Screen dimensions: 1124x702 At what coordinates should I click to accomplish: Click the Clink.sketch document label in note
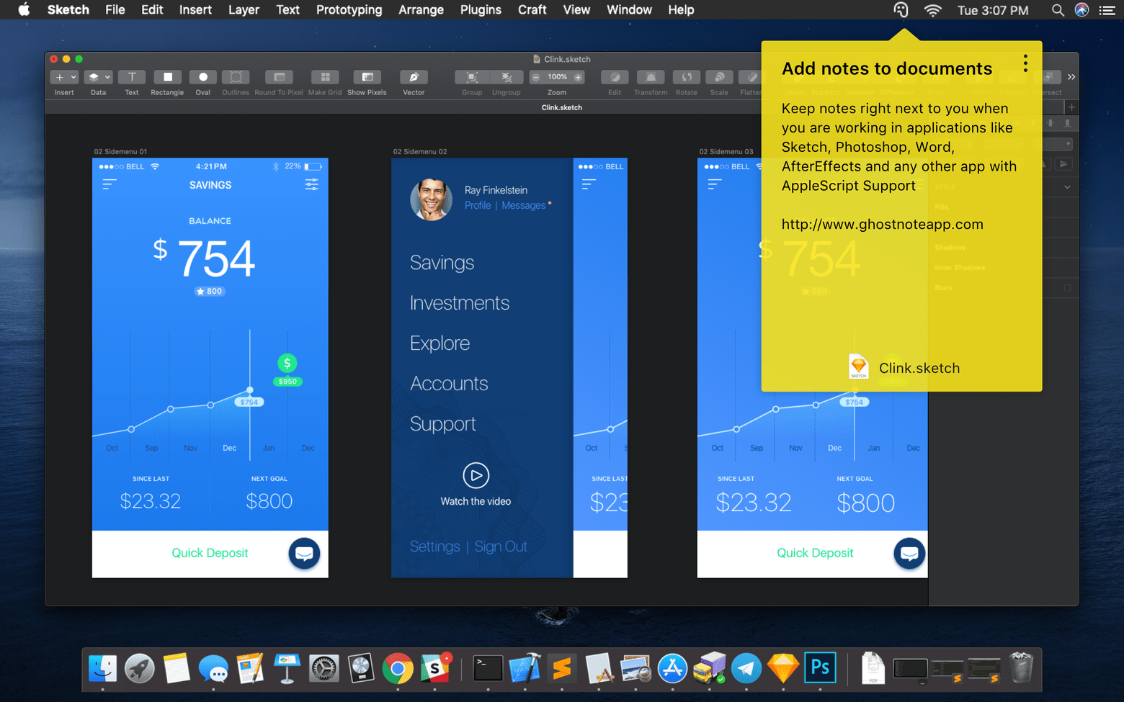919,368
